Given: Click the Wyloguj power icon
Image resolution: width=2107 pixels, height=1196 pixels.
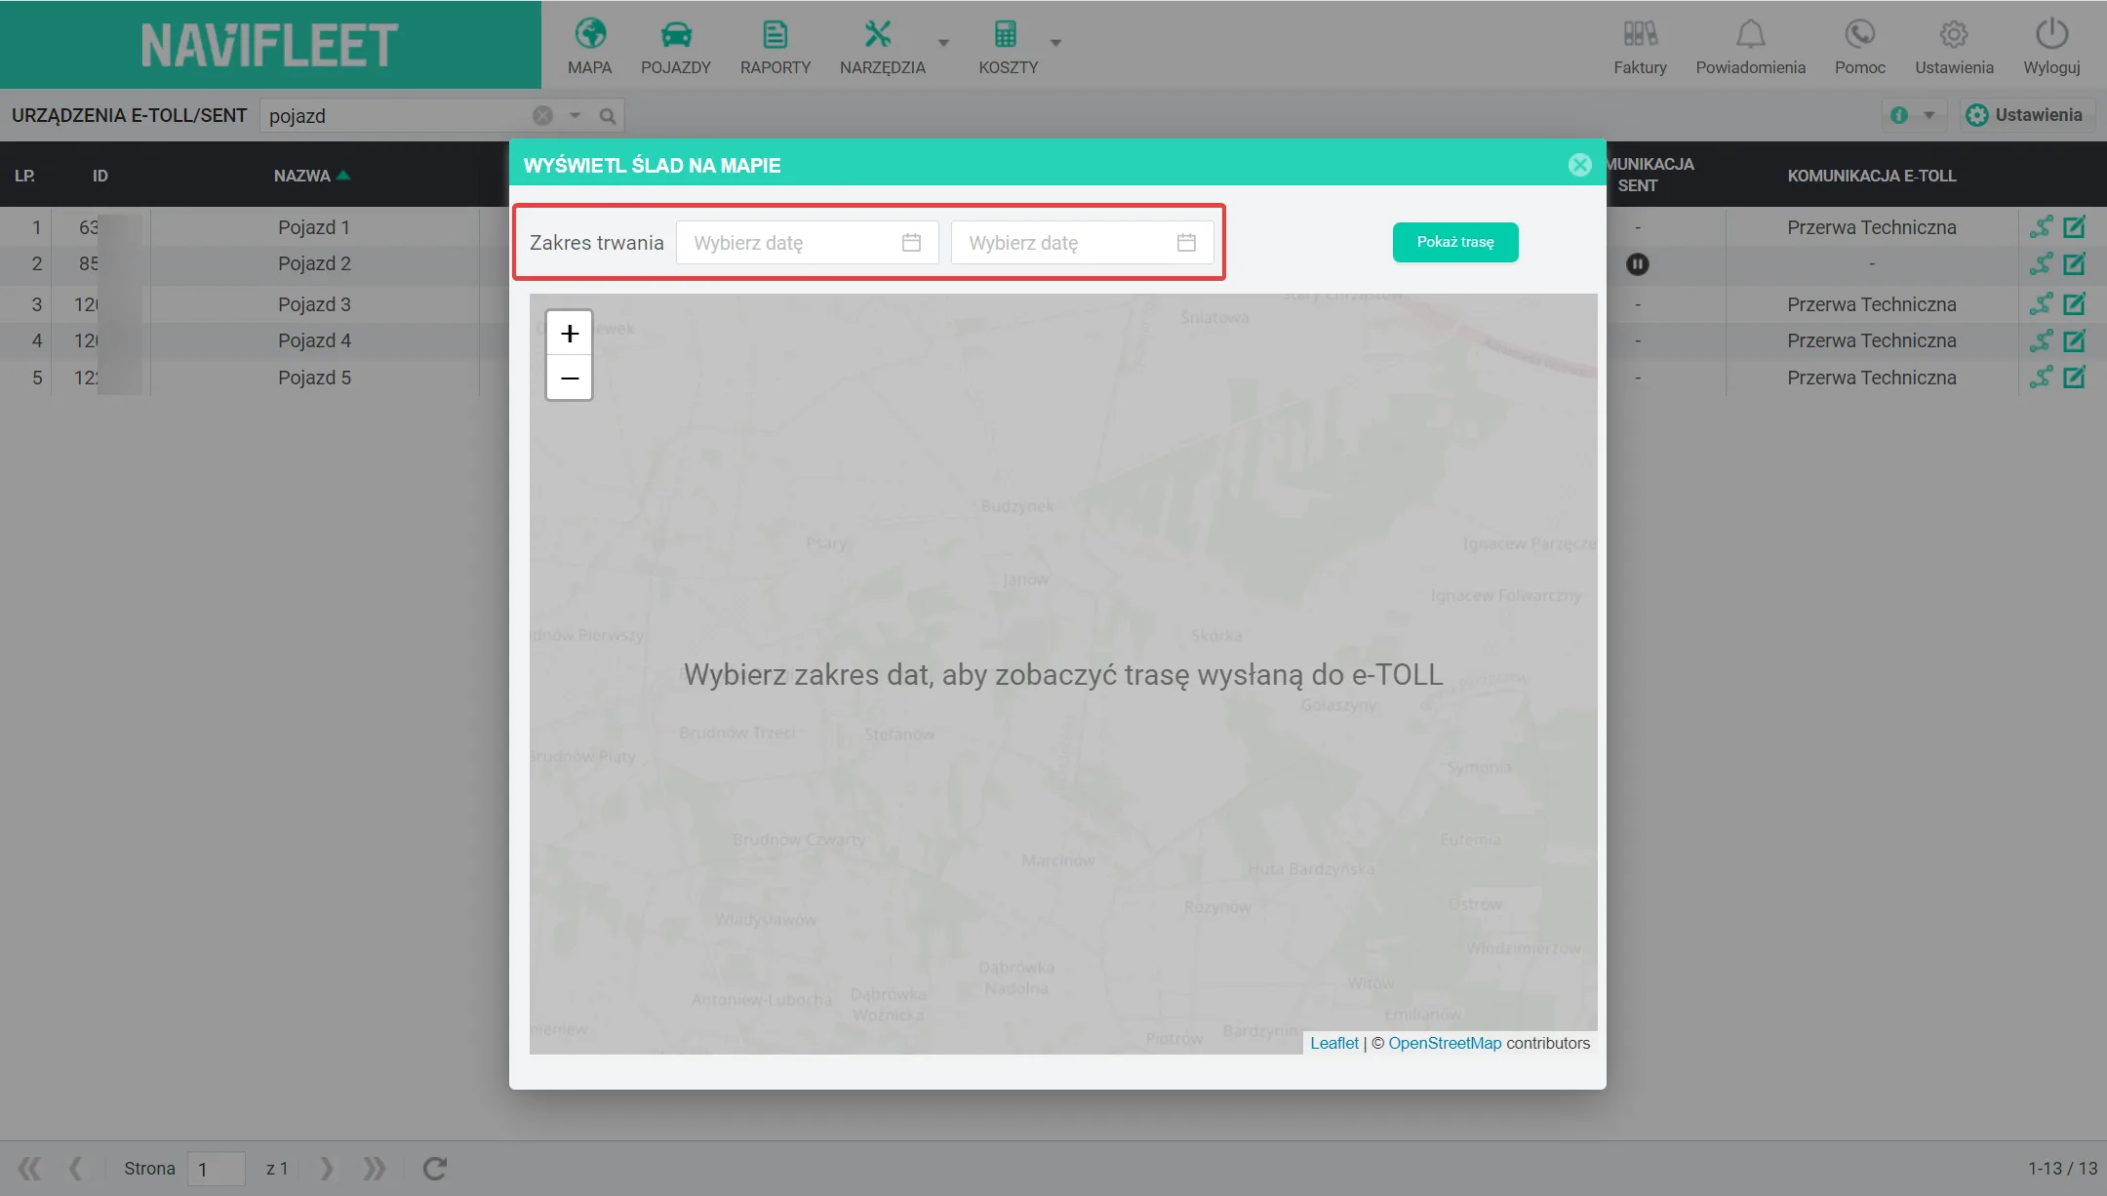Looking at the screenshot, I should [x=2052, y=34].
